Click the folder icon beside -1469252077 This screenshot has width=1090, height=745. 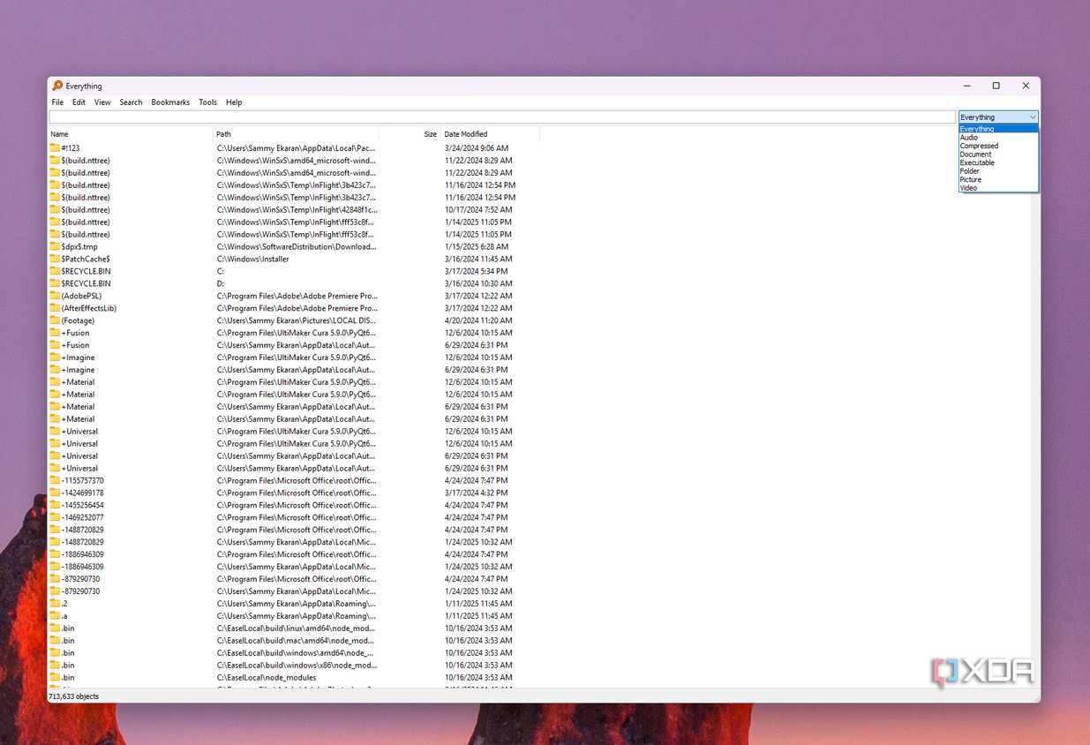click(55, 517)
